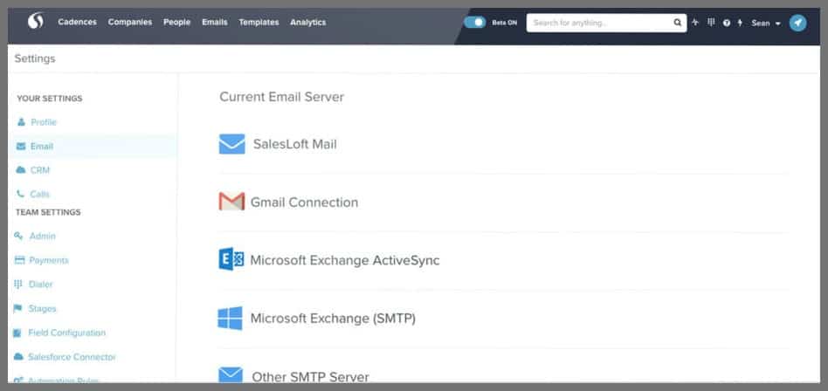
Task: Go to Field Configuration settings
Action: [66, 333]
